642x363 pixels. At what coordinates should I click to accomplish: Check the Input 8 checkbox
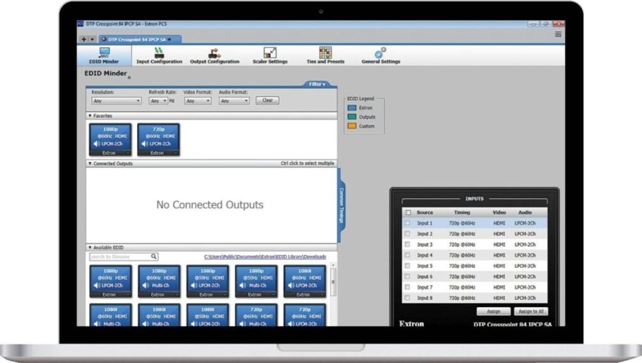point(407,298)
